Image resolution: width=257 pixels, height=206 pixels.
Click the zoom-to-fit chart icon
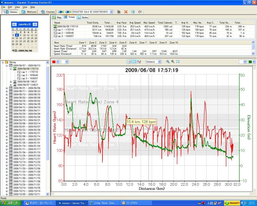coord(178,61)
